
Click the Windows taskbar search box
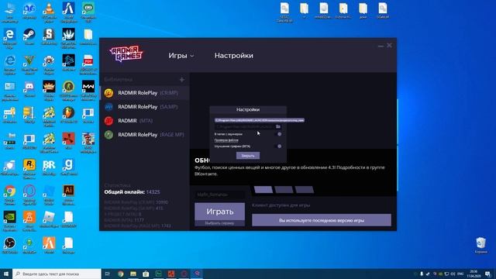(x=57, y=274)
